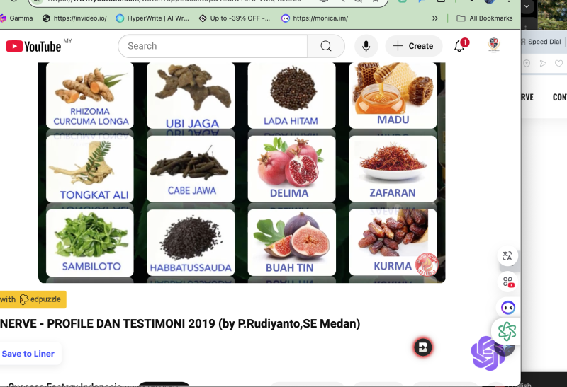Viewport: 567px width, 387px height.
Task: Open the Gamma bookmark
Action: 16,18
